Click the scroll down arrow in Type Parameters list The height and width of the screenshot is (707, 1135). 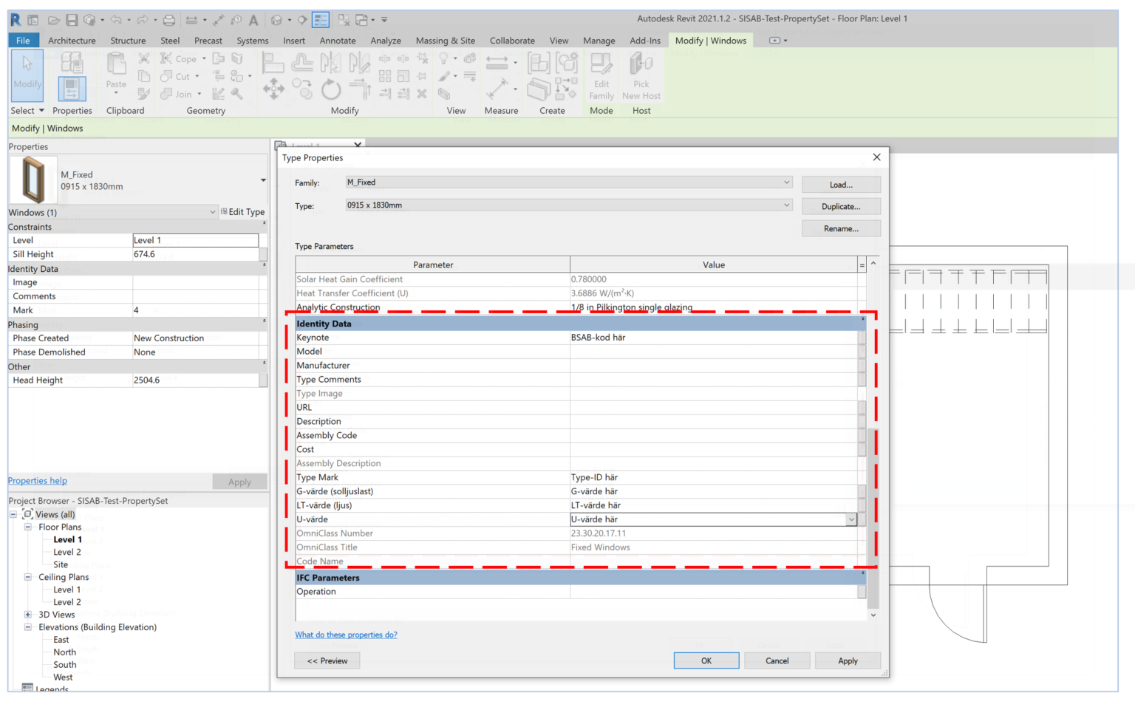873,615
